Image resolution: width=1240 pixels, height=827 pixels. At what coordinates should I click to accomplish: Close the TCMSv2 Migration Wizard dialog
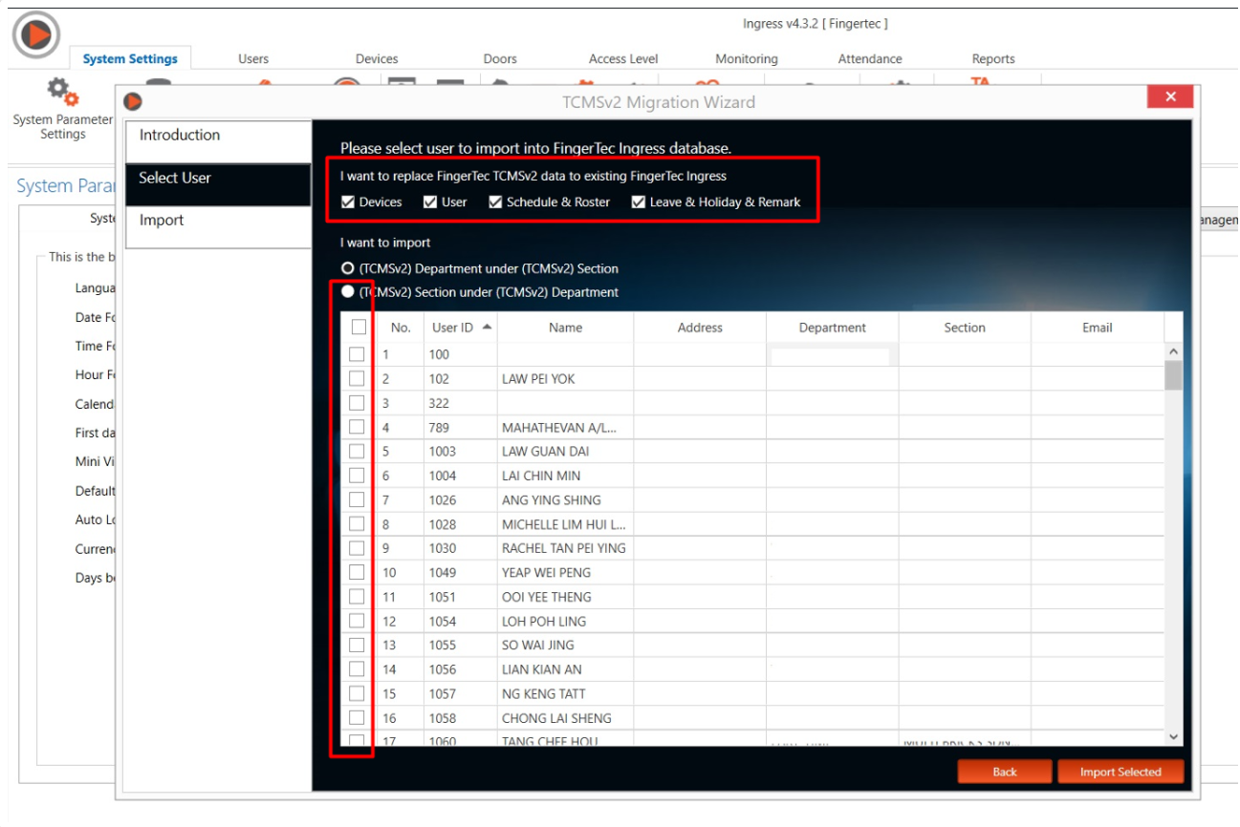1170,96
